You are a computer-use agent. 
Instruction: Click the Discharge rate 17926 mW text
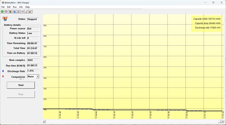tap(208, 27)
